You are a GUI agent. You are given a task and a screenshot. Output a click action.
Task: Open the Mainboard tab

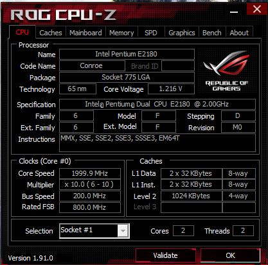pyautogui.click(x=85, y=33)
